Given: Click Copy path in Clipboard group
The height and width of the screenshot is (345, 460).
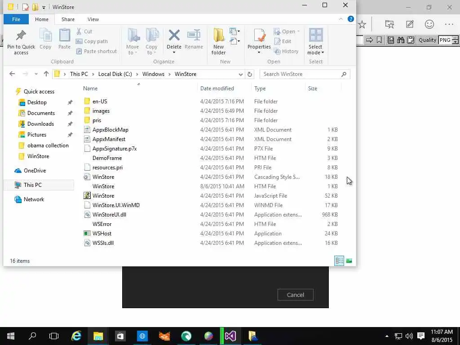Looking at the screenshot, I should coord(92,41).
